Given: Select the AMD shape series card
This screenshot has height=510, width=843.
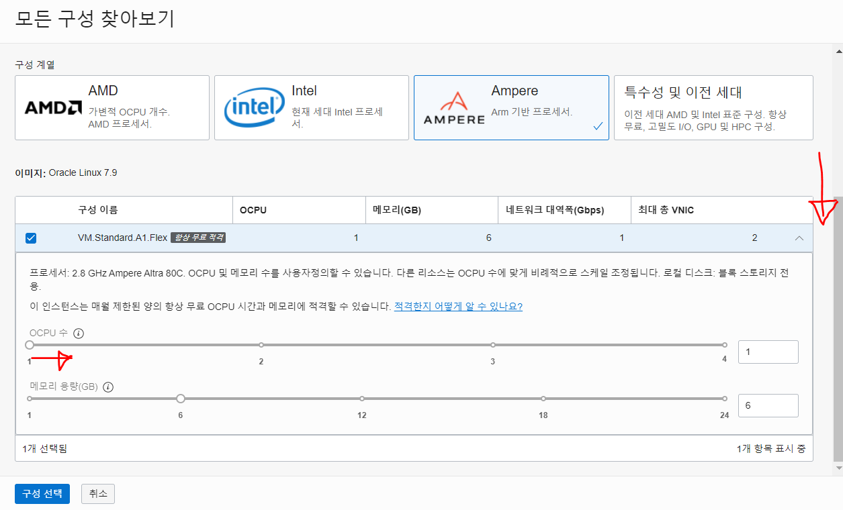Looking at the screenshot, I should pos(112,107).
